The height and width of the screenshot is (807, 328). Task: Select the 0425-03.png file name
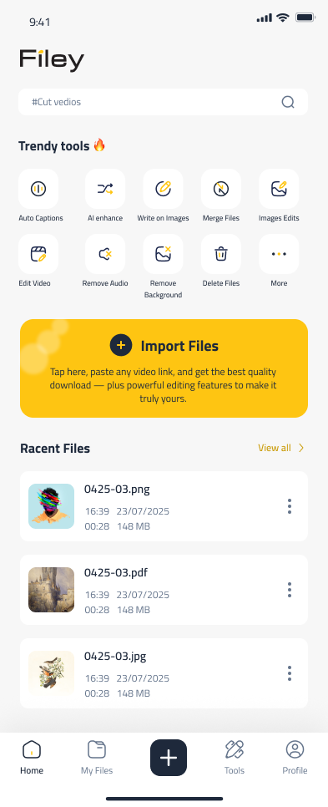tap(117, 490)
